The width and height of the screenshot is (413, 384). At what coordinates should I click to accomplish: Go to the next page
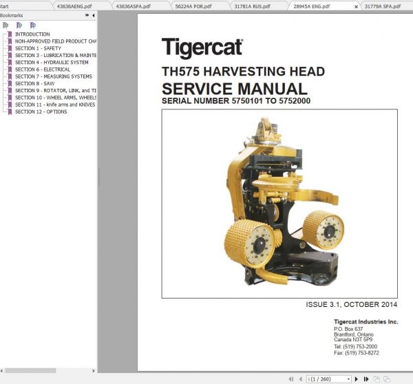(x=357, y=379)
